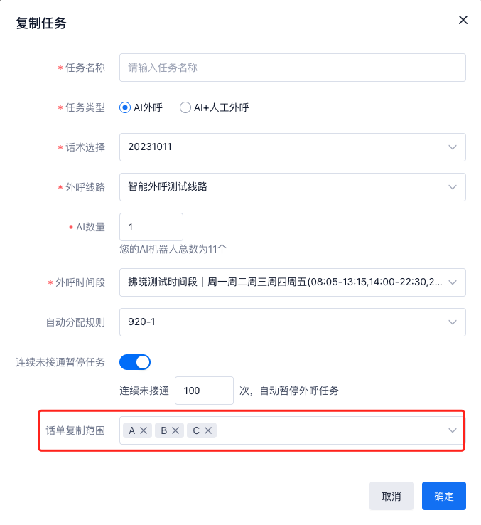Remove tag C from 话单复制范围

click(208, 430)
